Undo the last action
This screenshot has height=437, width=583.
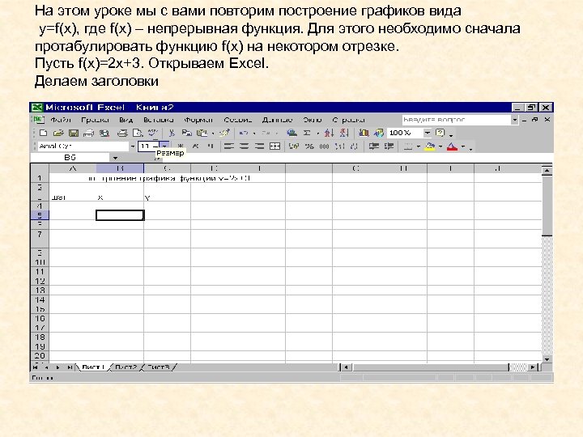pyautogui.click(x=244, y=133)
